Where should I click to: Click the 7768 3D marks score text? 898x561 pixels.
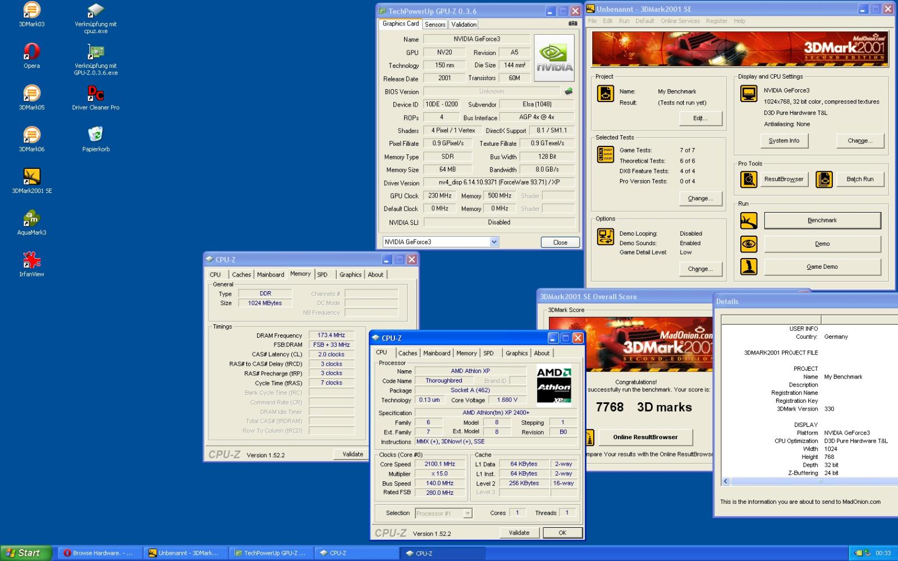click(644, 407)
